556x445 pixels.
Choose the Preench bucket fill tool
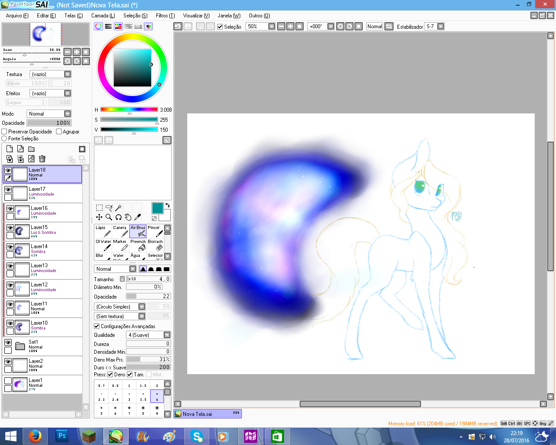click(x=138, y=245)
